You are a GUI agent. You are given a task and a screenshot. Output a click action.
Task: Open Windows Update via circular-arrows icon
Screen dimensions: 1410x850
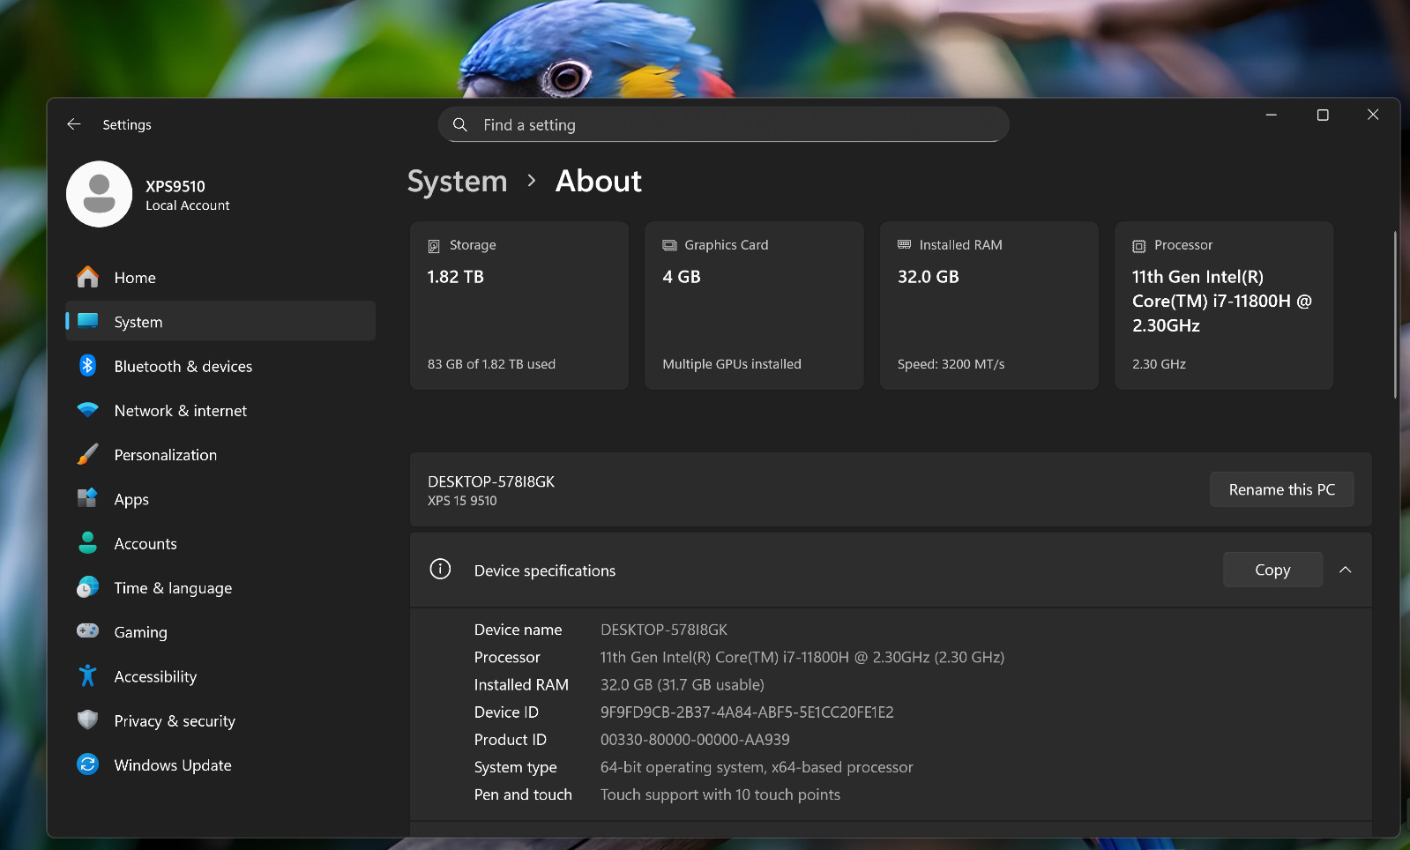(x=87, y=764)
